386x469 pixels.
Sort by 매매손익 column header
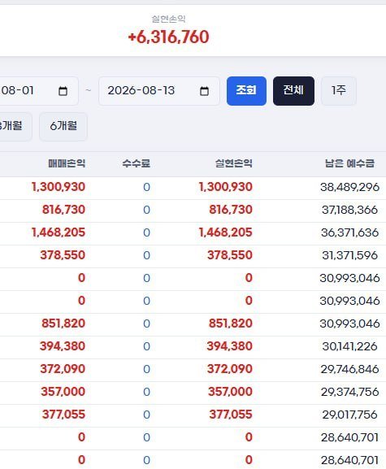[x=67, y=163]
